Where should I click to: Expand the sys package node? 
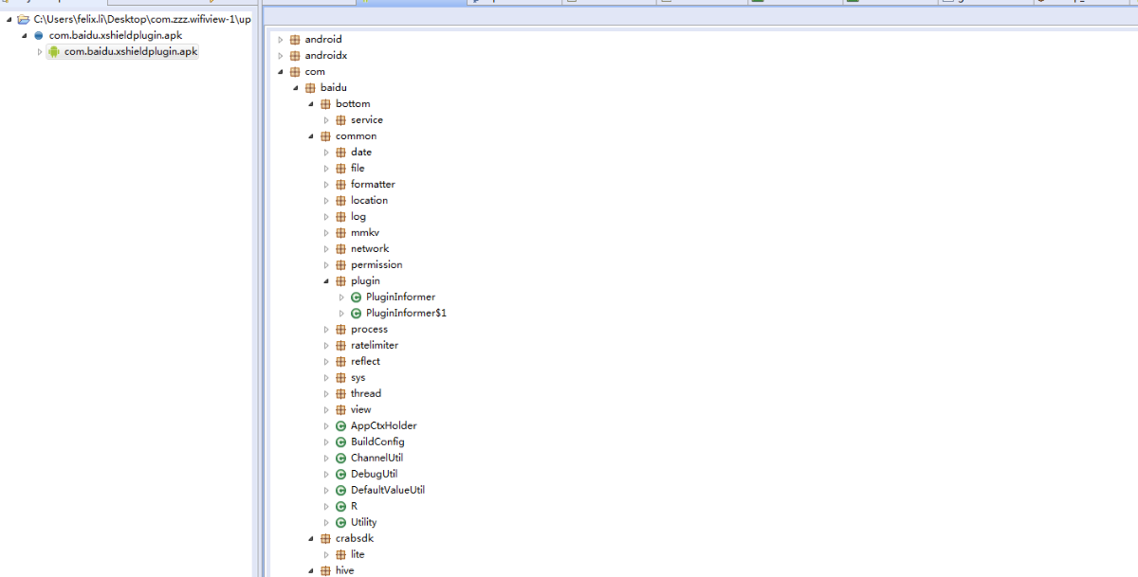click(326, 378)
